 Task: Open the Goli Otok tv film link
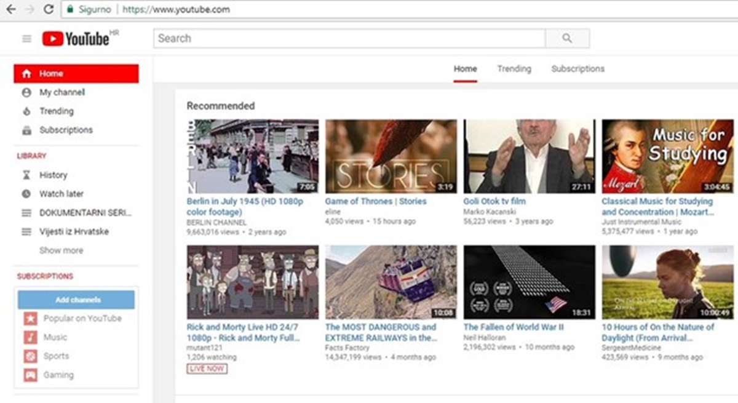(494, 201)
